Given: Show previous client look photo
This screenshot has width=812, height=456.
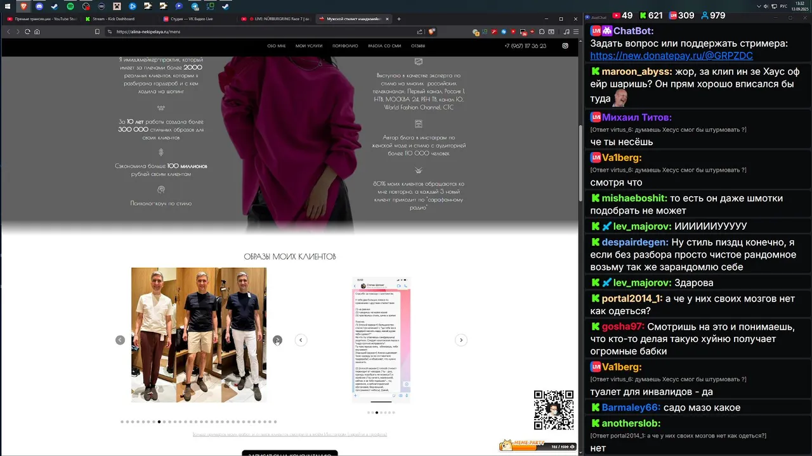Looking at the screenshot, I should [x=120, y=340].
